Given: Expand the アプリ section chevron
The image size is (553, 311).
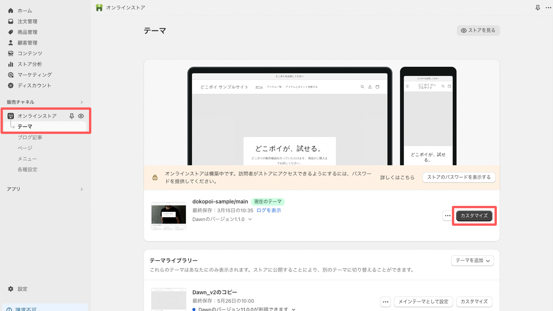Looking at the screenshot, I should [82, 189].
